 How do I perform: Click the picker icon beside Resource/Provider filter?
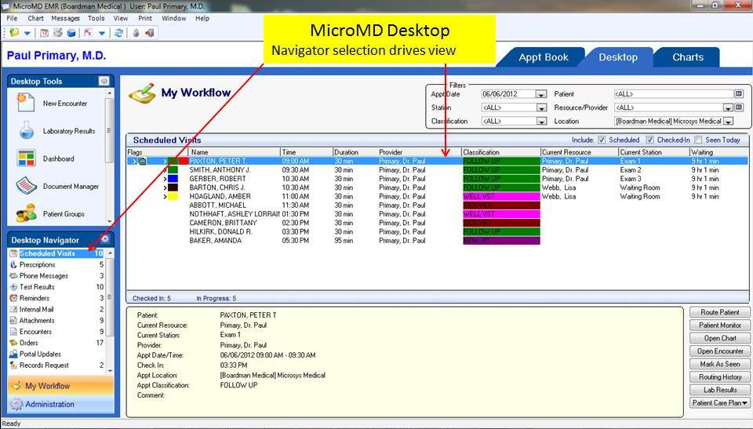click(x=739, y=107)
